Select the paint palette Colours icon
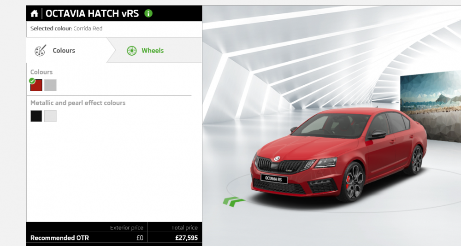This screenshot has width=461, height=246. click(40, 51)
